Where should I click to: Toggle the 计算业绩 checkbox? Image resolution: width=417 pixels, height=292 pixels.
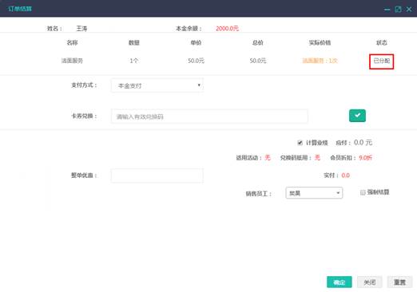pos(300,143)
